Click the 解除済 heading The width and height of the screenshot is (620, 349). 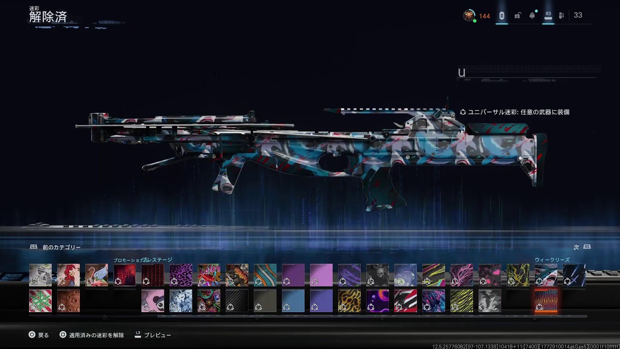click(x=48, y=16)
